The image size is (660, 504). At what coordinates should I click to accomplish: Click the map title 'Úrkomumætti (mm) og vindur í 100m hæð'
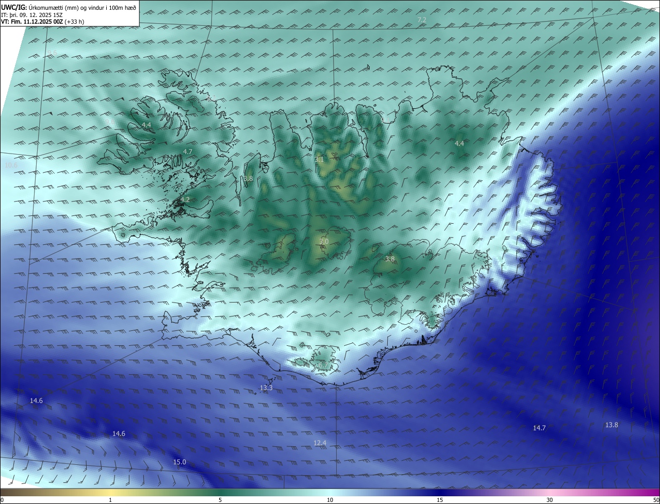point(82,7)
